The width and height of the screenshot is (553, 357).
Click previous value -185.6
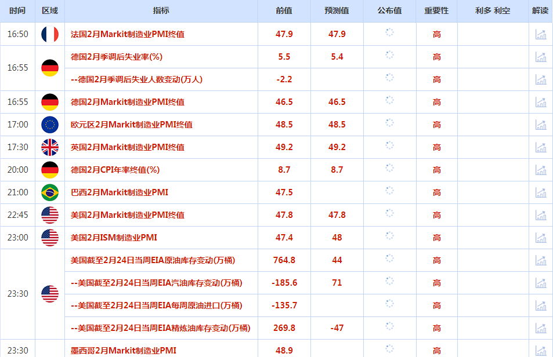pos(284,283)
